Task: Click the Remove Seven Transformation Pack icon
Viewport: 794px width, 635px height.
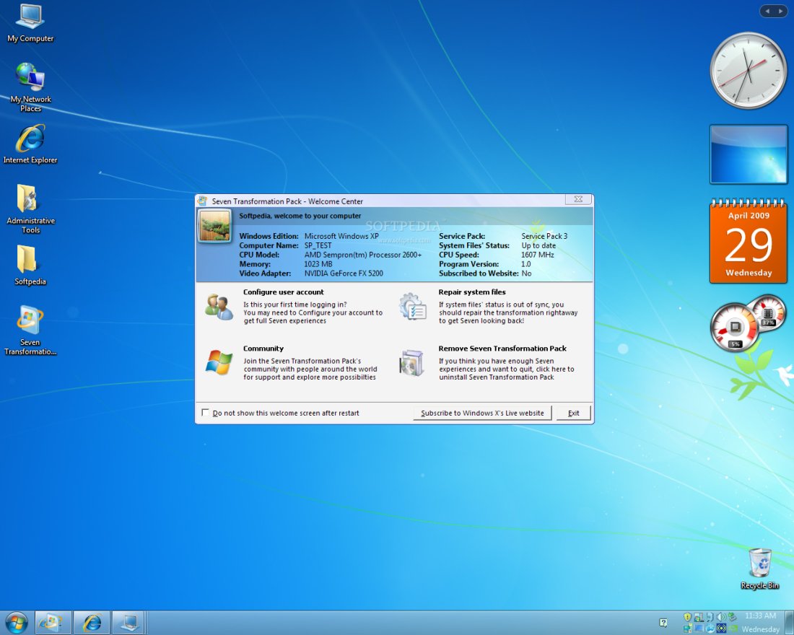Action: (x=411, y=362)
